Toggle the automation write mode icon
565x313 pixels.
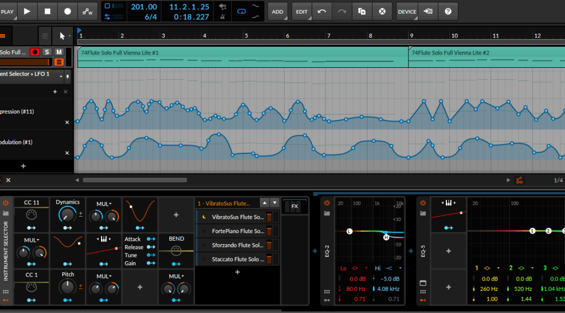click(87, 11)
